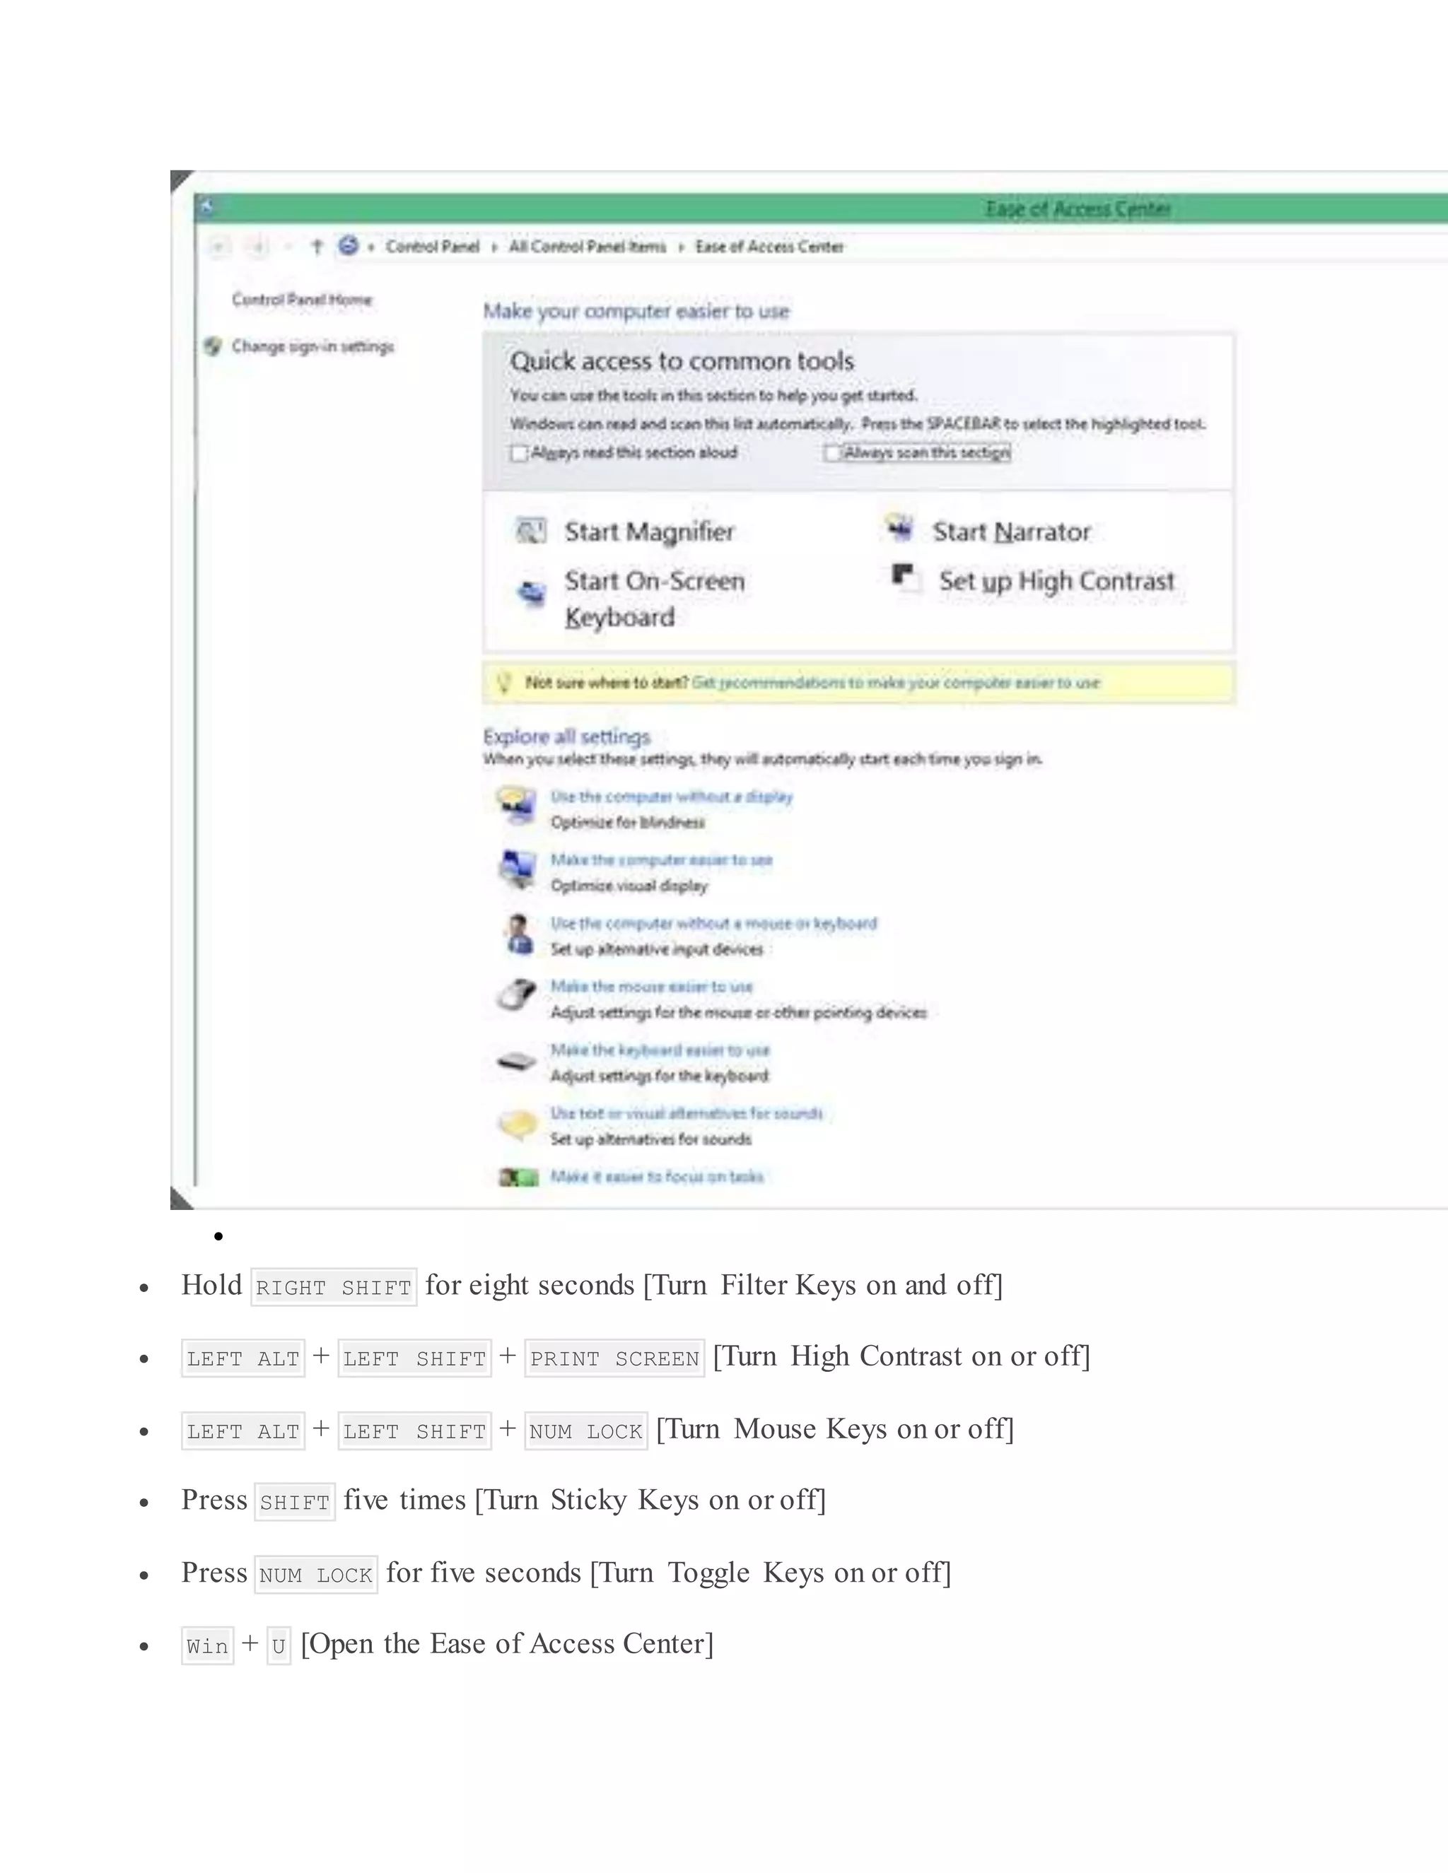Viewport: 1448px width, 1873px height.
Task: Expand breadcrumb arrow after Control Panel
Action: click(494, 248)
